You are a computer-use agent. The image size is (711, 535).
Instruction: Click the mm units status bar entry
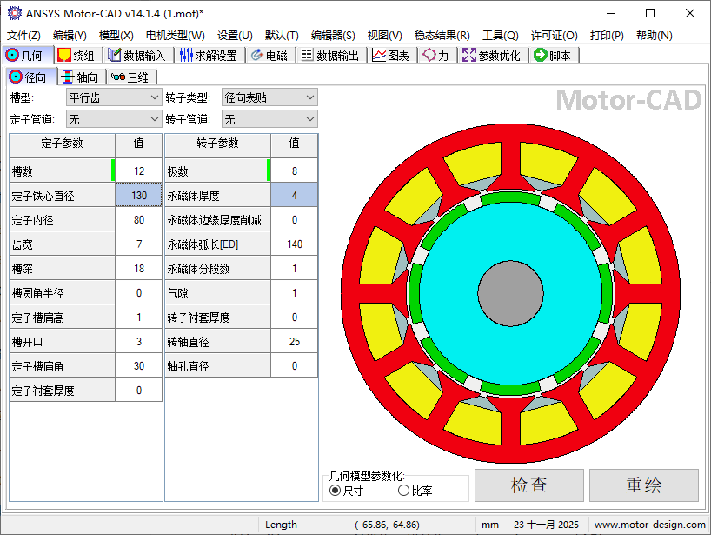489,525
